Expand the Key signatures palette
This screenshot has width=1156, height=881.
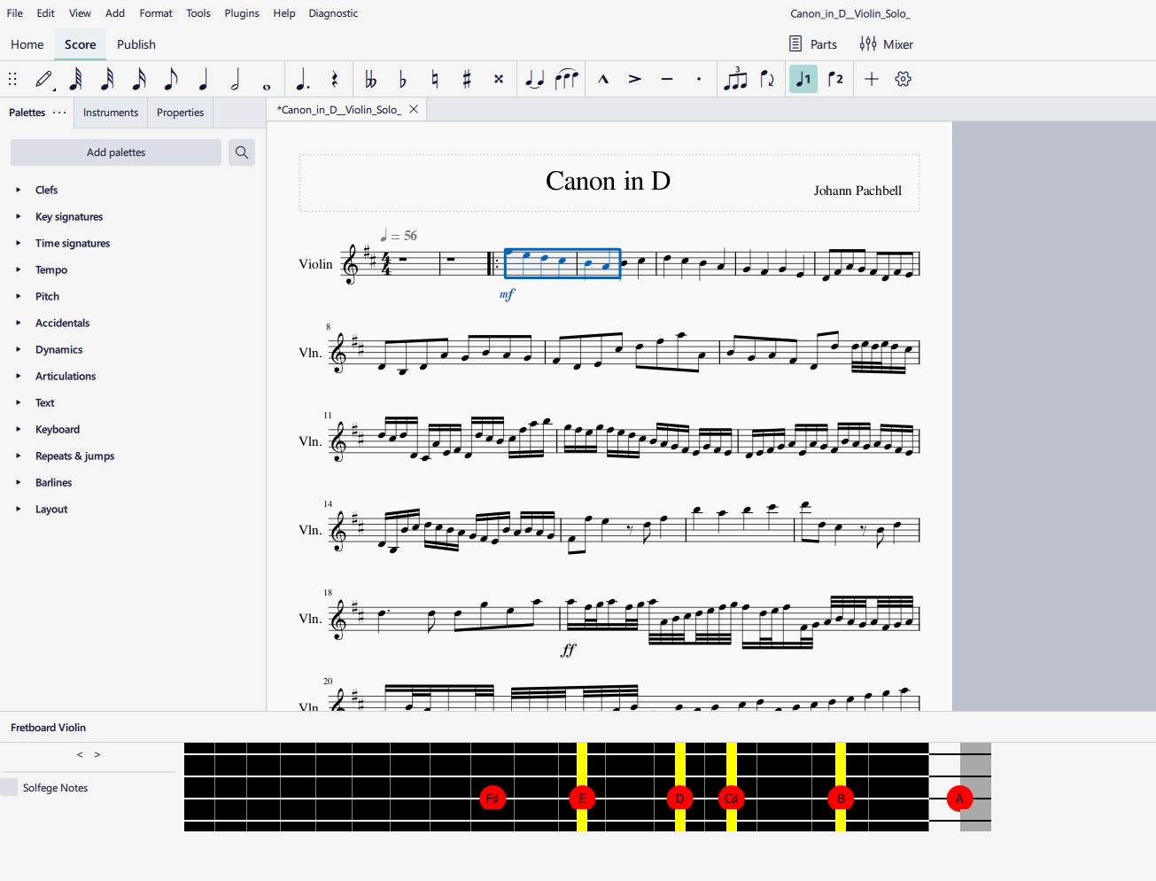click(18, 216)
